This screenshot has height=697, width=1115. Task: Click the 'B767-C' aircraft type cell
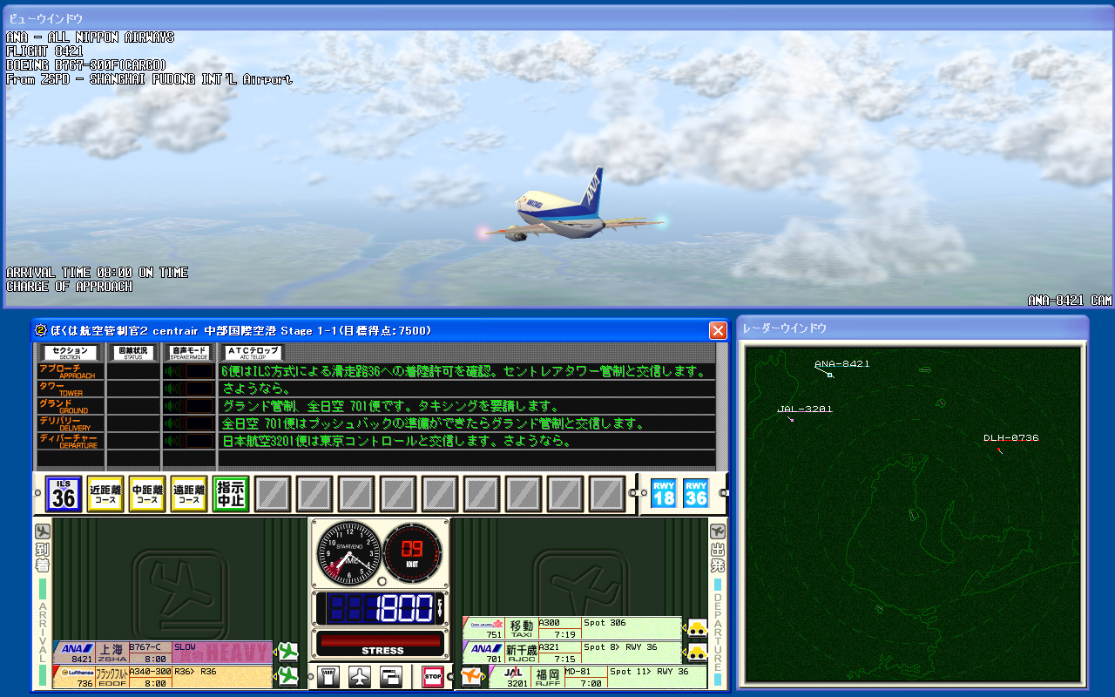click(151, 647)
